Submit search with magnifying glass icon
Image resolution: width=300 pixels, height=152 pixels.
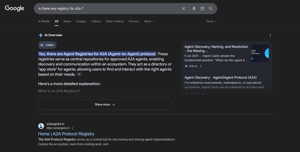(211, 8)
